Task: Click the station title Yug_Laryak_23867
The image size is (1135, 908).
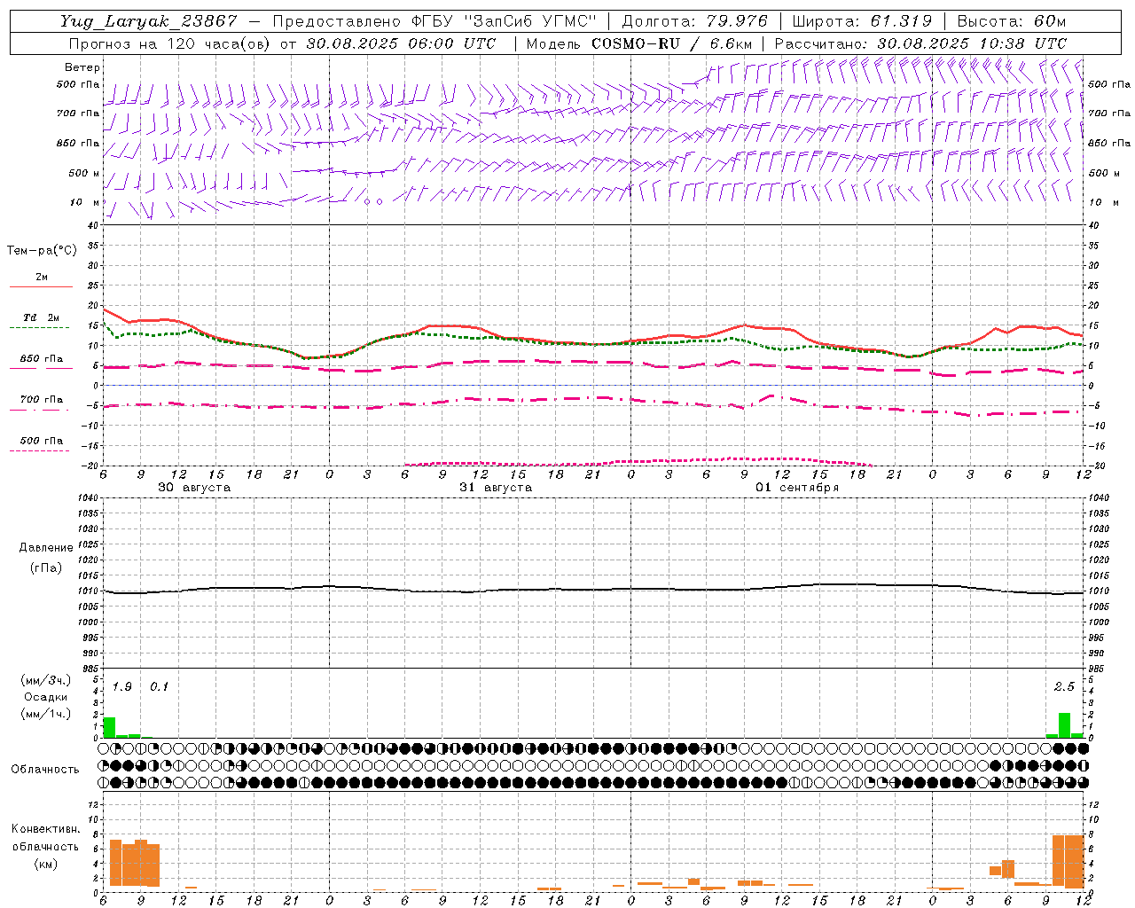Action: (149, 21)
